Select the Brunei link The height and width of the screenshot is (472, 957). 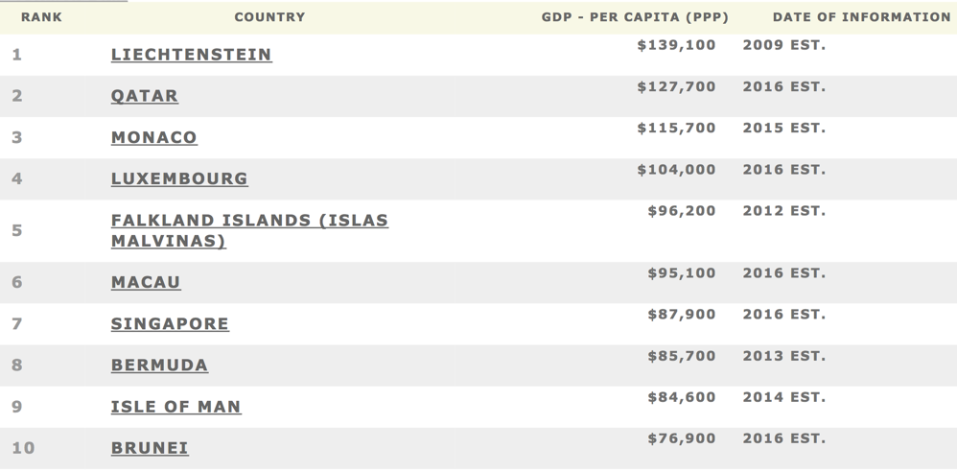(x=150, y=448)
